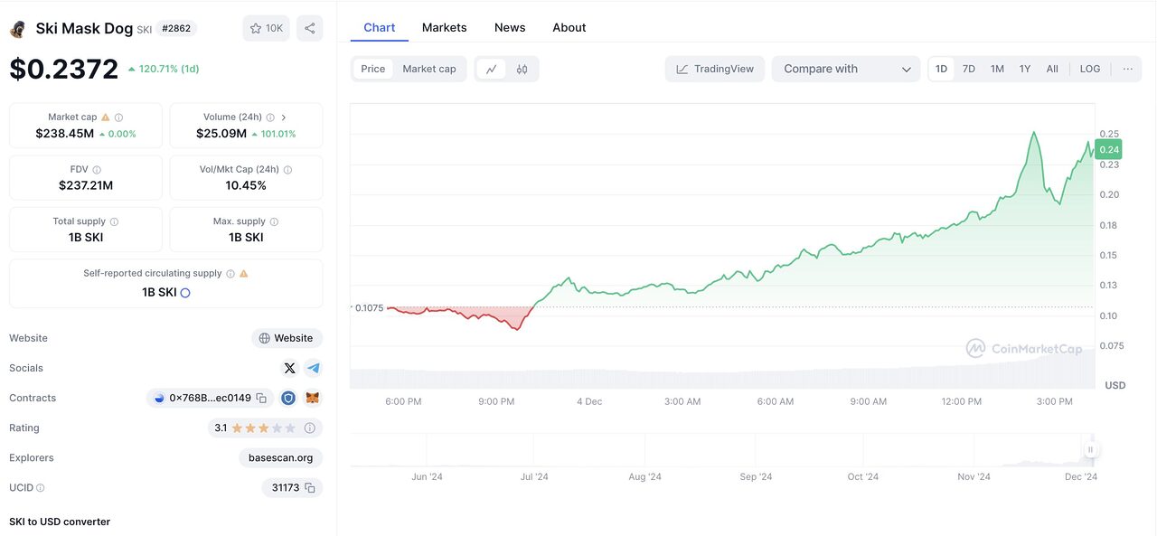1157x536 pixels.
Task: Open the TradingView chart button
Action: coord(715,69)
